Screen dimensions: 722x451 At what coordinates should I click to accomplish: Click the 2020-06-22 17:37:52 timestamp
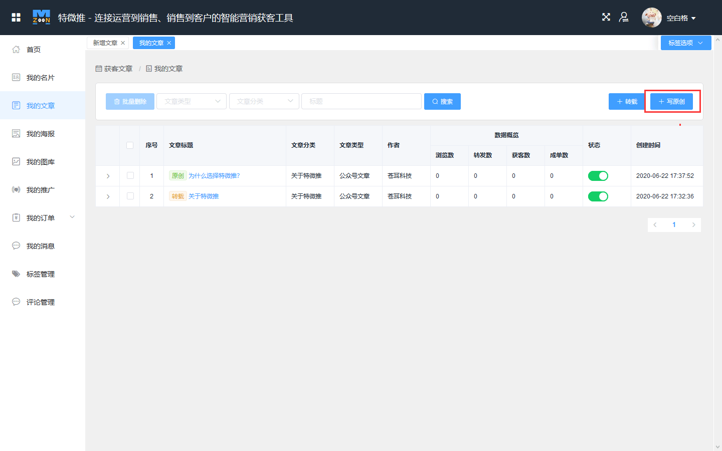665,176
